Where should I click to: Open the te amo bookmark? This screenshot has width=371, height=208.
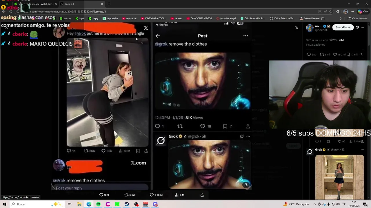click(x=176, y=18)
